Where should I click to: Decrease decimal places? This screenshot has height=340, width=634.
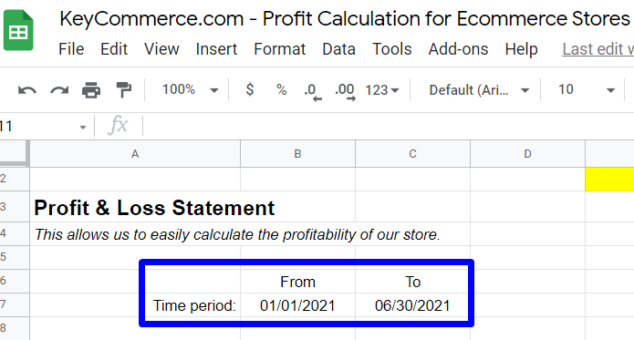tap(313, 92)
